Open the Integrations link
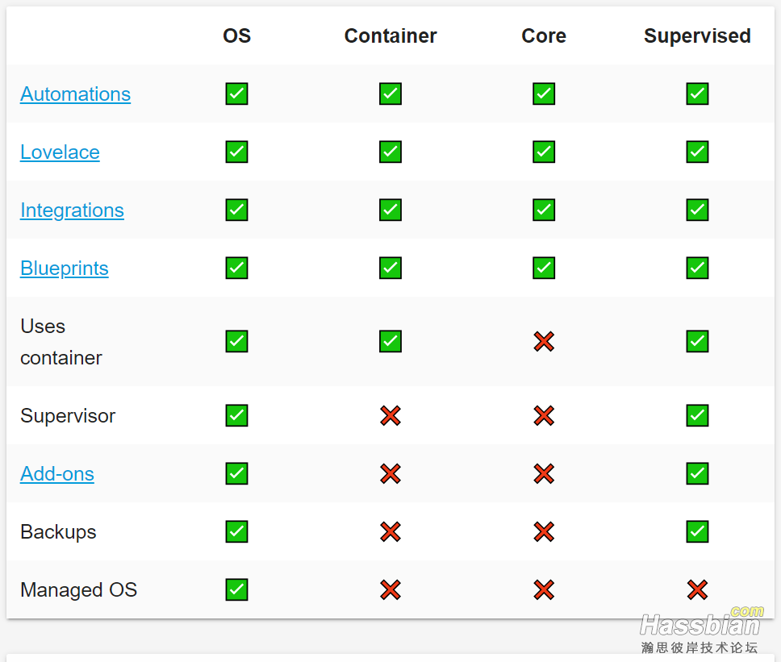 click(72, 210)
